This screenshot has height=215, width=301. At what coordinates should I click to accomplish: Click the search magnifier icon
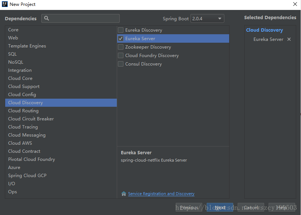click(x=46, y=18)
